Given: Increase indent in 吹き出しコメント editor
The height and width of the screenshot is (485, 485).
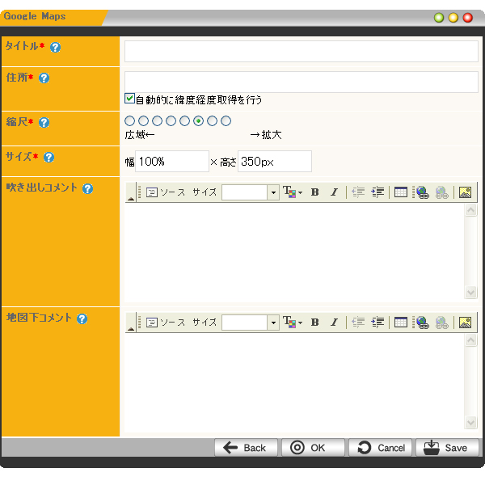Looking at the screenshot, I should (377, 192).
